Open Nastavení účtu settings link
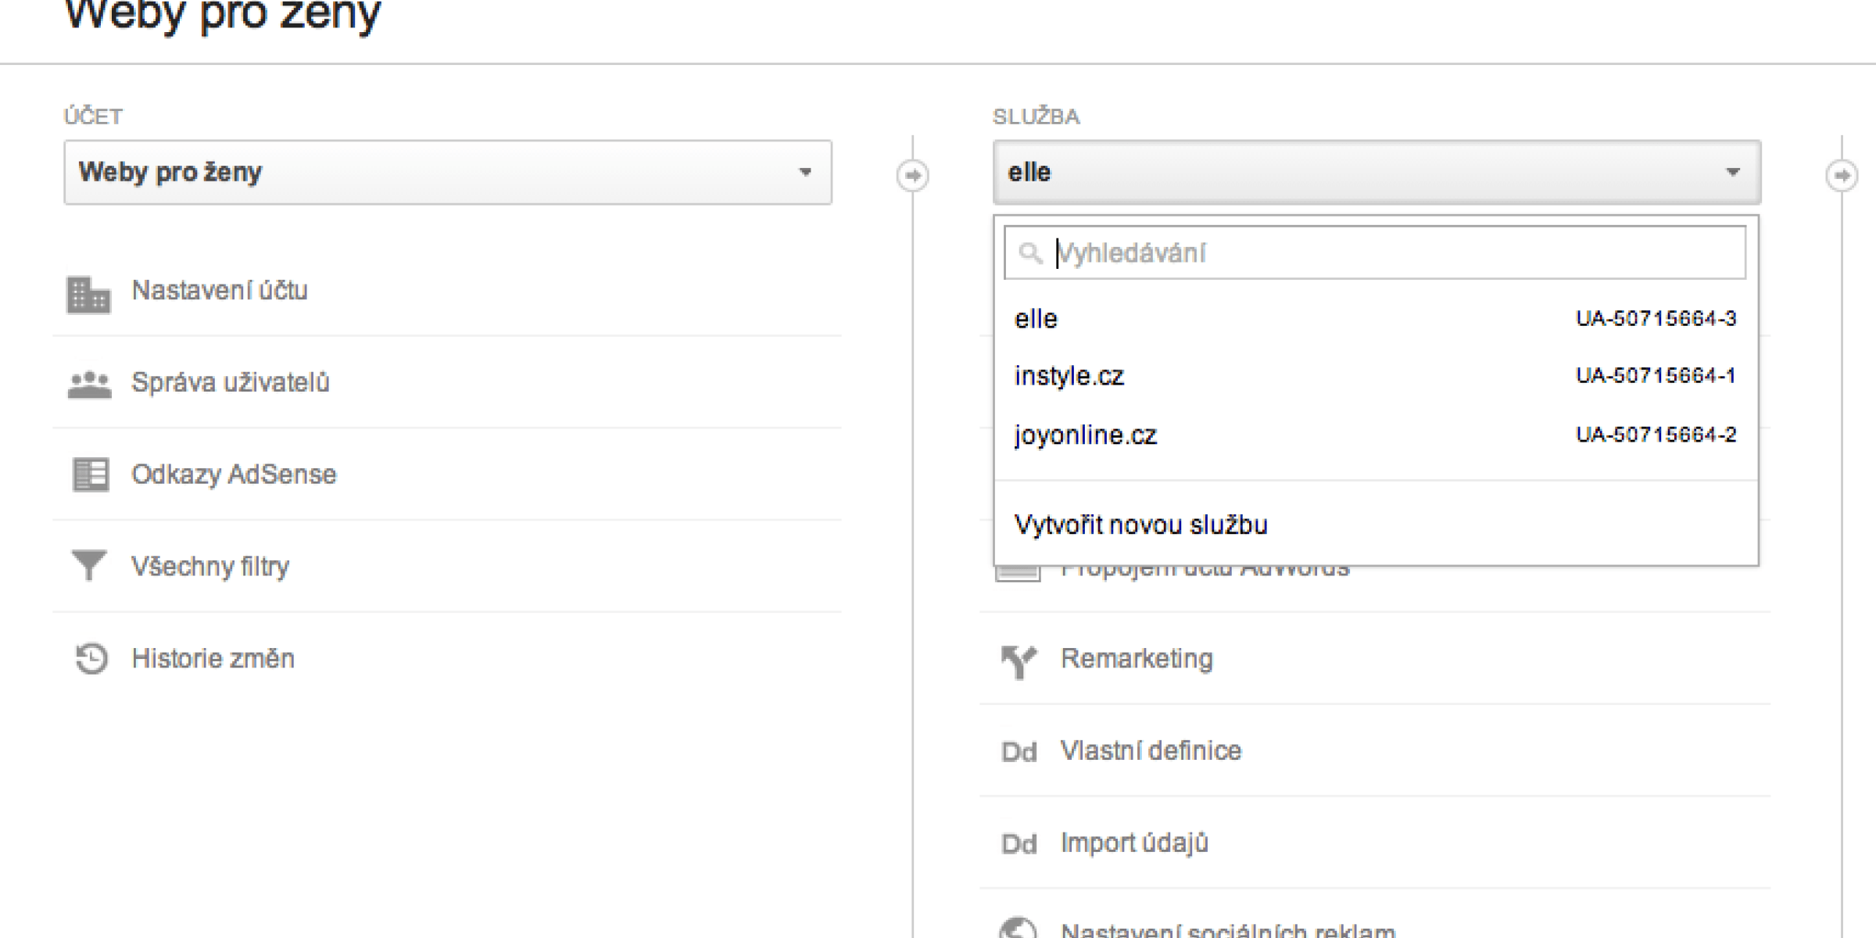 220,291
